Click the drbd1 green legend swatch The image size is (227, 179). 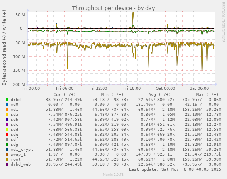point(7,100)
